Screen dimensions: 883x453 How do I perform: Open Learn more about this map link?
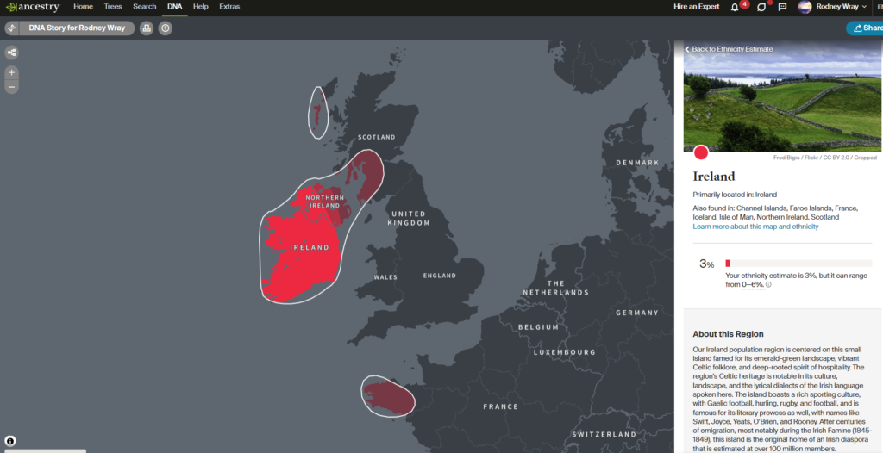coord(755,226)
